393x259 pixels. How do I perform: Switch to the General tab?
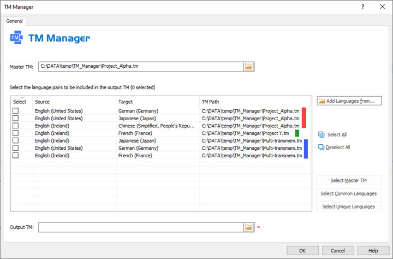14,21
